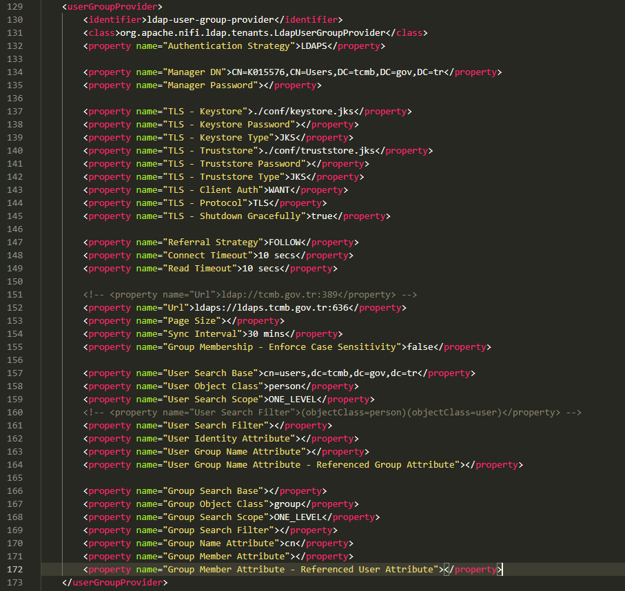Click the FOLLOW Referral Strategy value
Viewport: 625px width, 591px height.
pos(285,242)
